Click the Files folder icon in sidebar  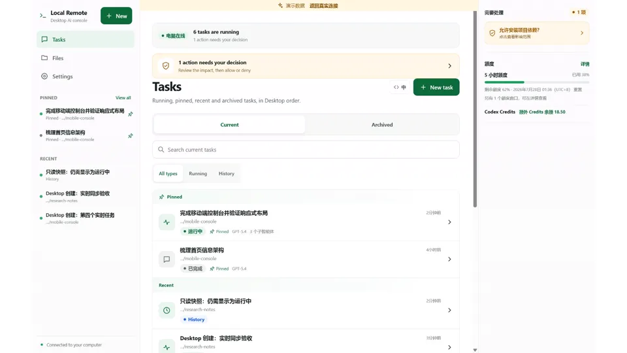[44, 58]
